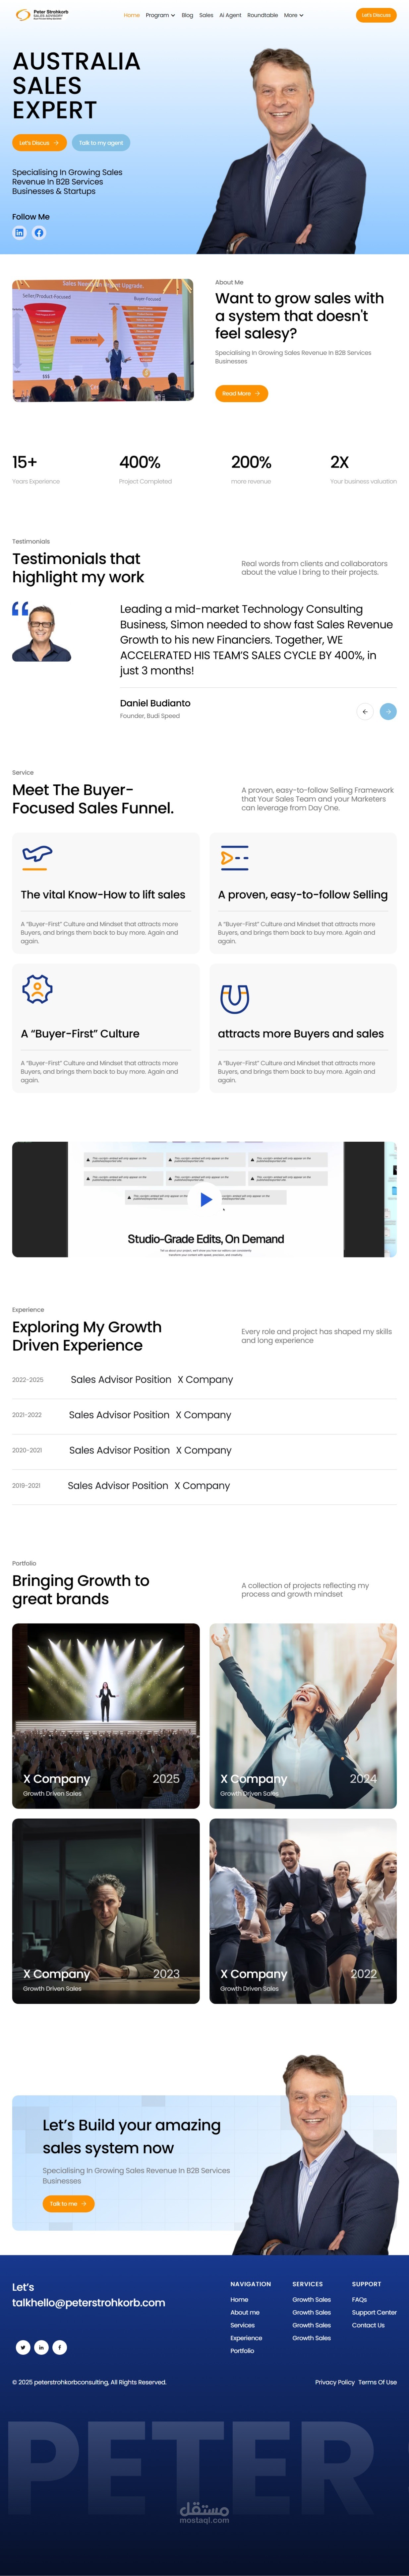This screenshot has height=2576, width=409.
Task: Click the Talk to my agent button
Action: 101,143
